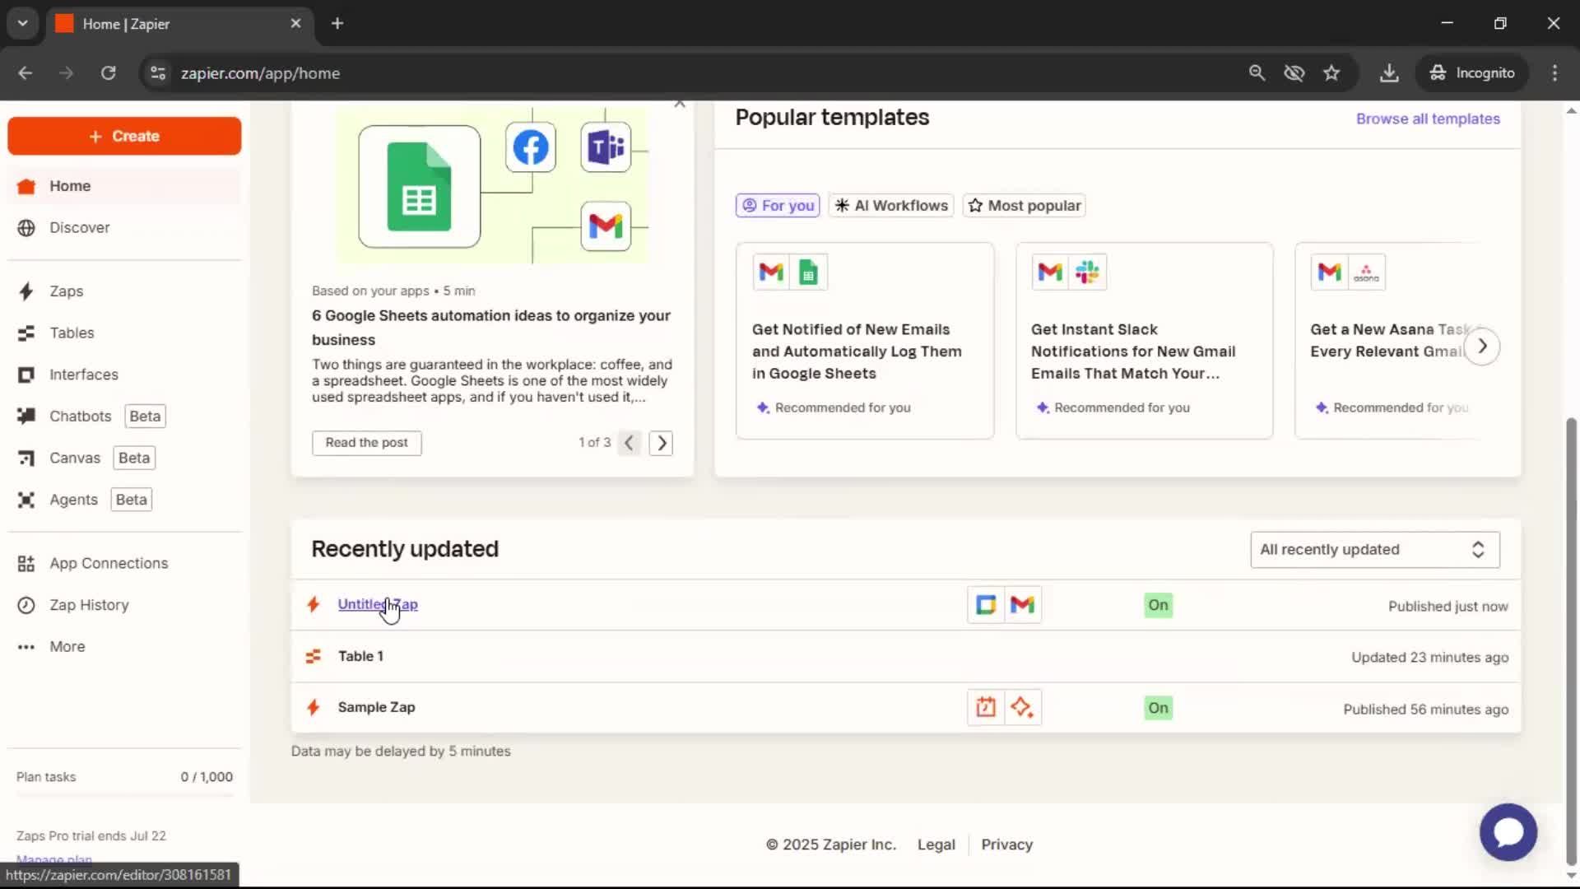1580x889 pixels.
Task: Click Gmail icon in the blog illustration
Action: [606, 226]
